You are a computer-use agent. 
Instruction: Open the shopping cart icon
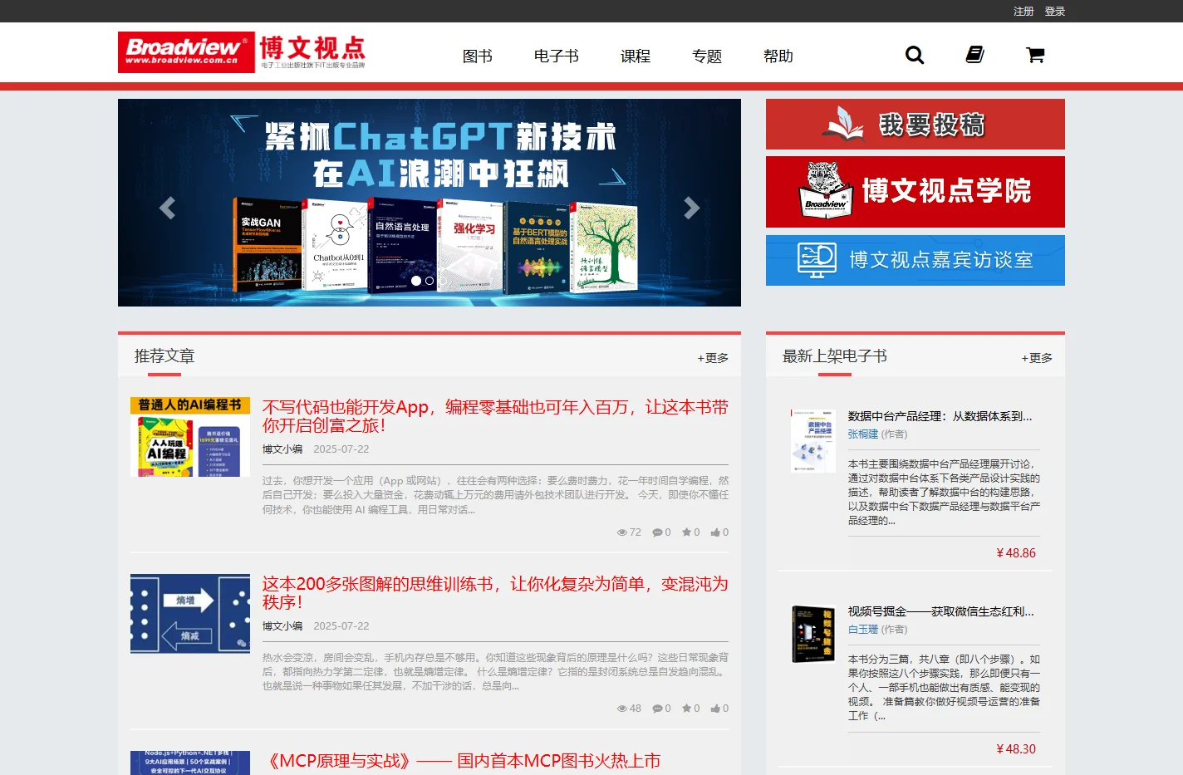(1035, 55)
